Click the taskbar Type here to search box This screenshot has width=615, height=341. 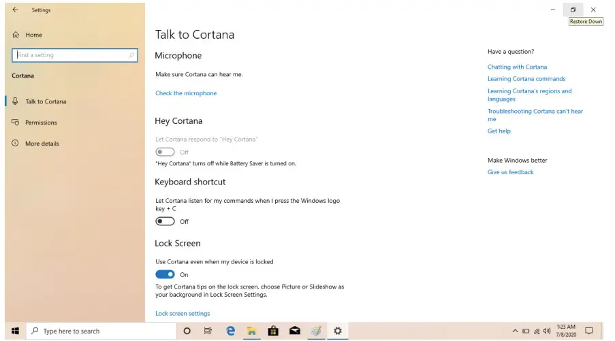click(x=101, y=331)
